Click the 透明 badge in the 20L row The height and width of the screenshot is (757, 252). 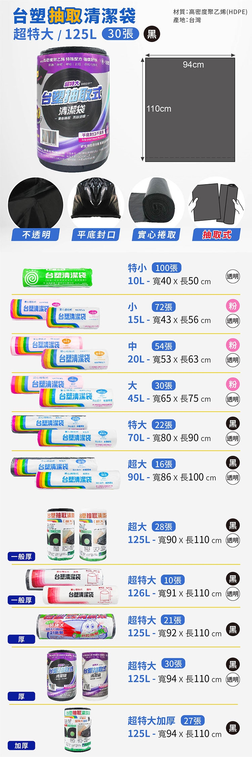pyautogui.click(x=233, y=360)
